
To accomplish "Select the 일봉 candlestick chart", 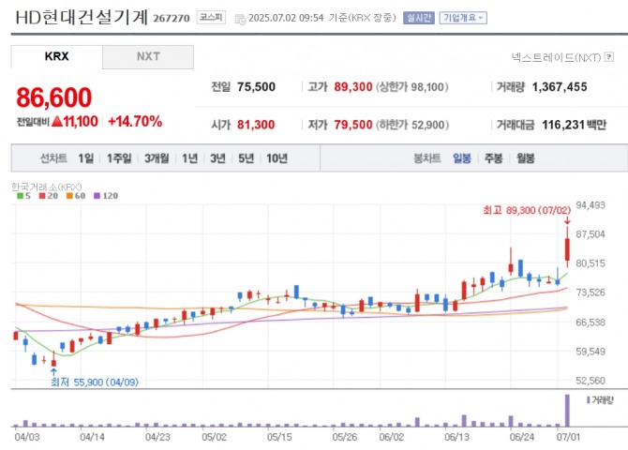I will coord(462,158).
